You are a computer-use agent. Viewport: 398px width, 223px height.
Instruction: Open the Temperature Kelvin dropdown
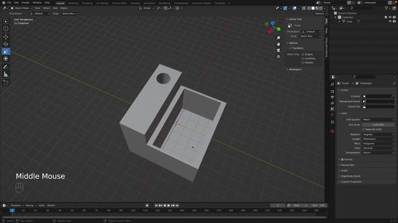point(378,153)
